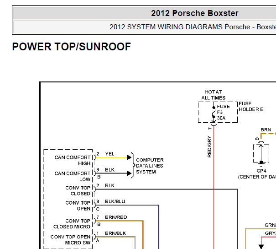Click the 'BRN/RED' wire label
This screenshot has height=249, width=276.
pyautogui.click(x=116, y=217)
